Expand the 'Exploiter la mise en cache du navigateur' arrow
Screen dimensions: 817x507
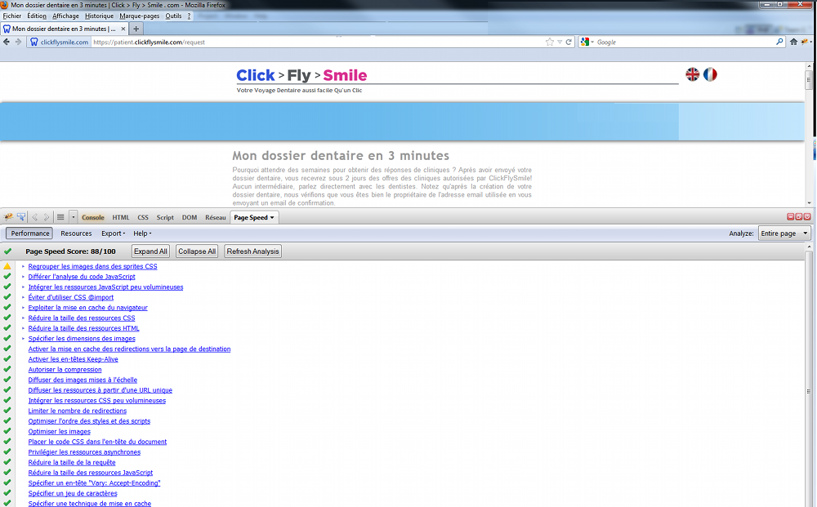tap(23, 308)
